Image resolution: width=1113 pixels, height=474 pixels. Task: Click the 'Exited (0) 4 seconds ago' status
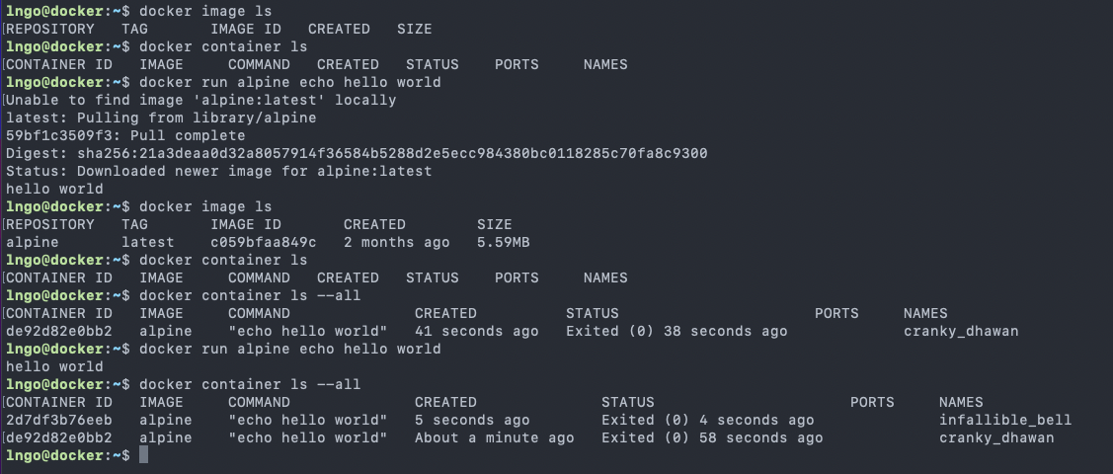coord(707,420)
